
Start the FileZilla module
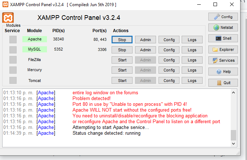122,60
